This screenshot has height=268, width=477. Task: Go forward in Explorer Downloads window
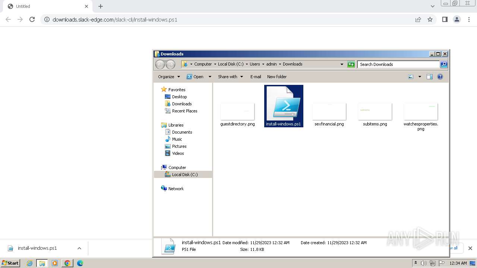(170, 64)
